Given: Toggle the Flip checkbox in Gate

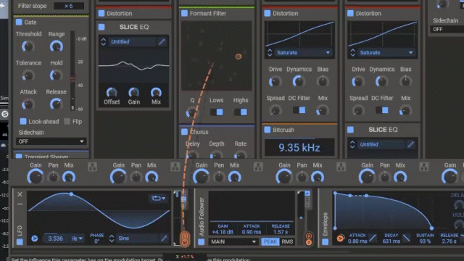Looking at the screenshot, I should click(67, 121).
